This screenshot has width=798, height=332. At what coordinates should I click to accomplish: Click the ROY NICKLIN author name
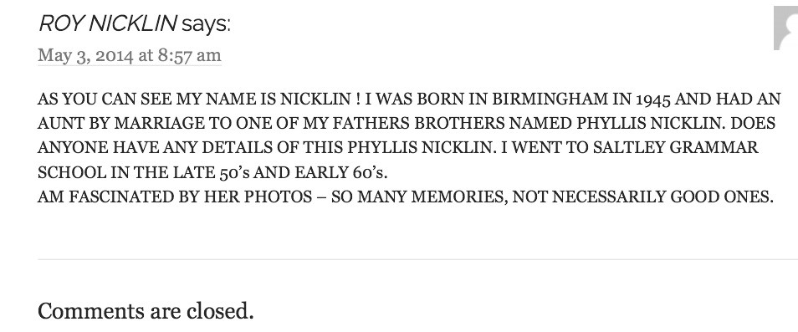click(x=107, y=23)
